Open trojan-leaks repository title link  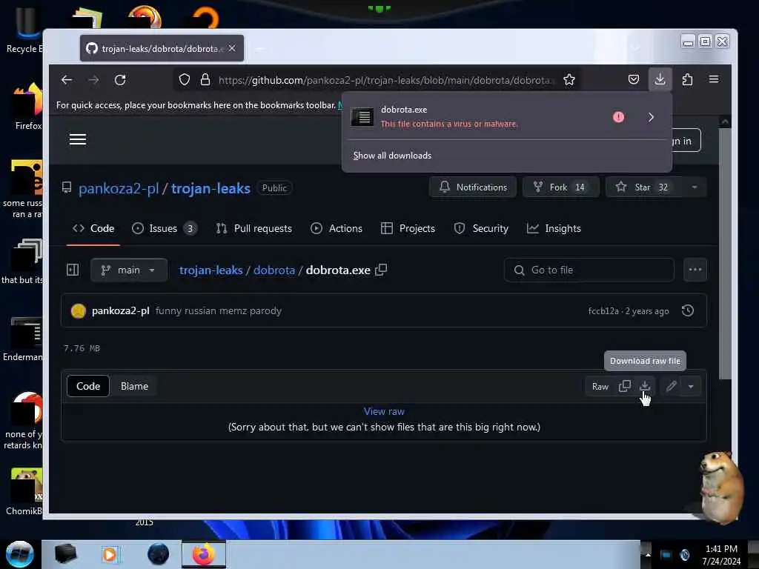(x=211, y=188)
